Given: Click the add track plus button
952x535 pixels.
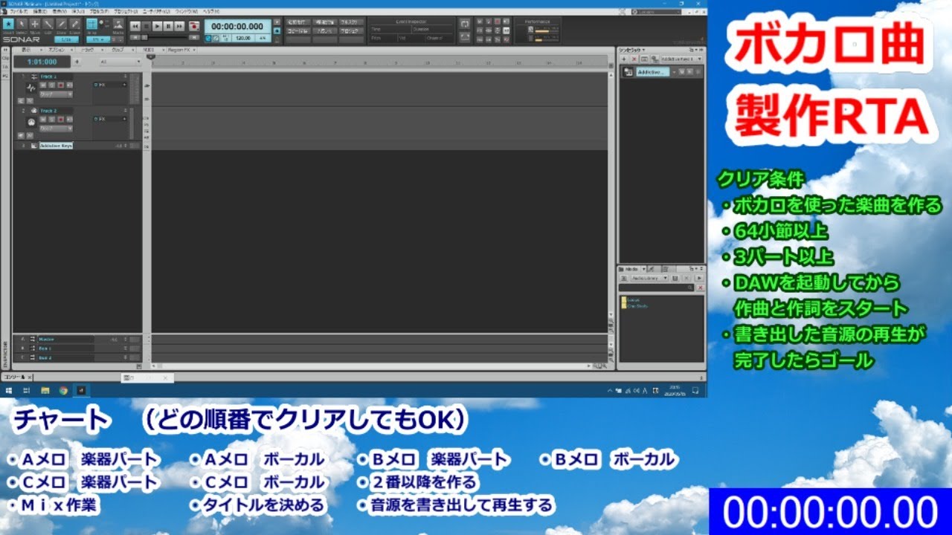Looking at the screenshot, I should coord(77,62).
